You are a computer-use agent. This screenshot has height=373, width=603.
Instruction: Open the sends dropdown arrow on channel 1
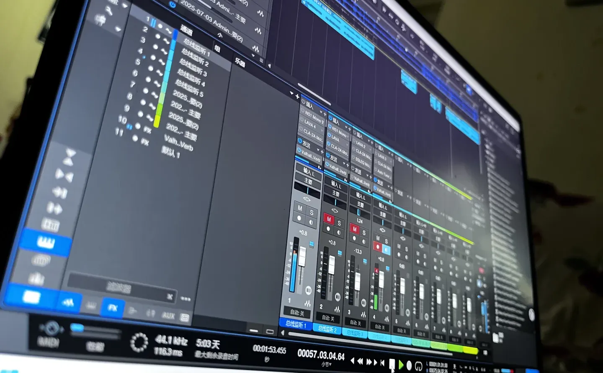(318, 151)
